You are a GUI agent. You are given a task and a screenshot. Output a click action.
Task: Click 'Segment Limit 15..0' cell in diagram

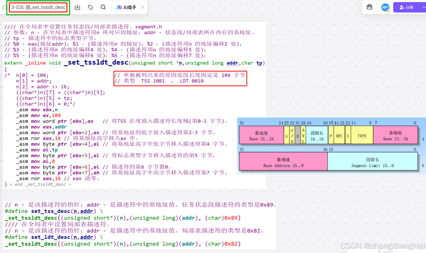[x=373, y=161]
